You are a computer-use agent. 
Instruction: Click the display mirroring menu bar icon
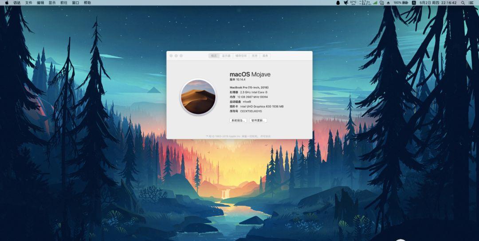pyautogui.click(x=381, y=3)
